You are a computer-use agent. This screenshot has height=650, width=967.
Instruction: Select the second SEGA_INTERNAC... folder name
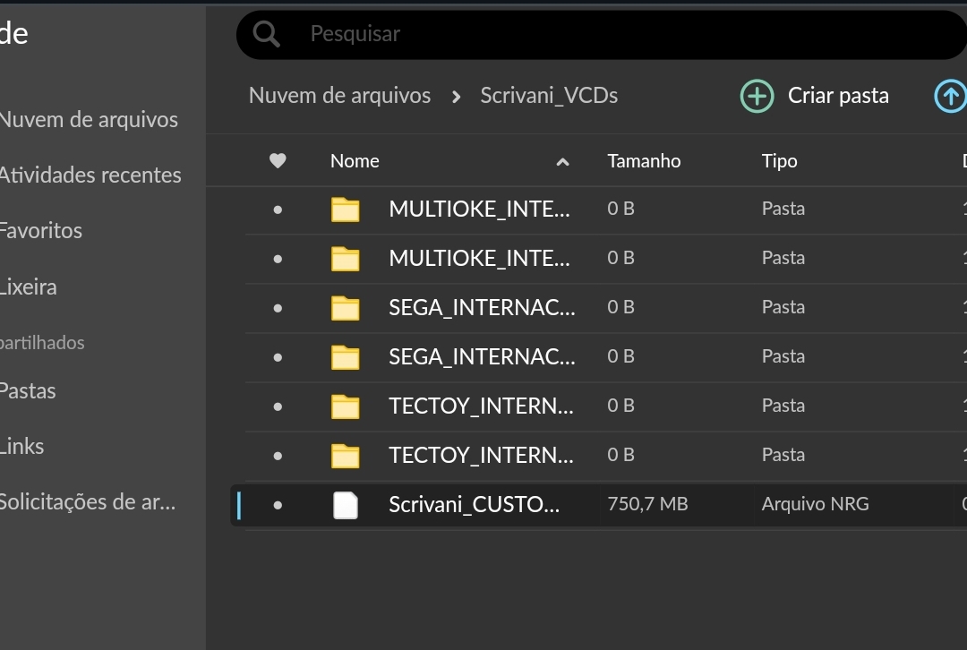[x=482, y=357]
